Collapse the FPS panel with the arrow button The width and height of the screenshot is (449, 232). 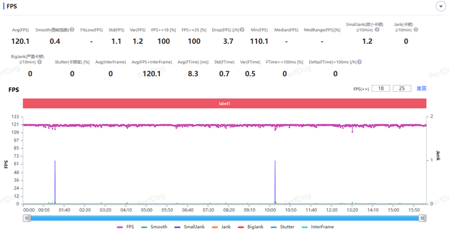(x=440, y=6)
